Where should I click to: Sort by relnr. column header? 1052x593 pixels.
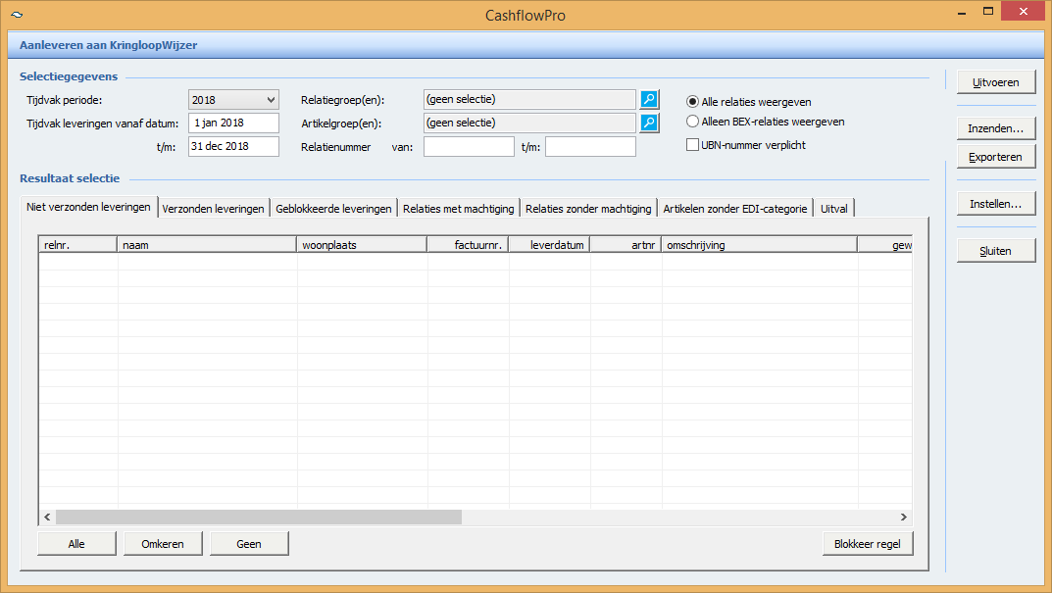tap(77, 245)
